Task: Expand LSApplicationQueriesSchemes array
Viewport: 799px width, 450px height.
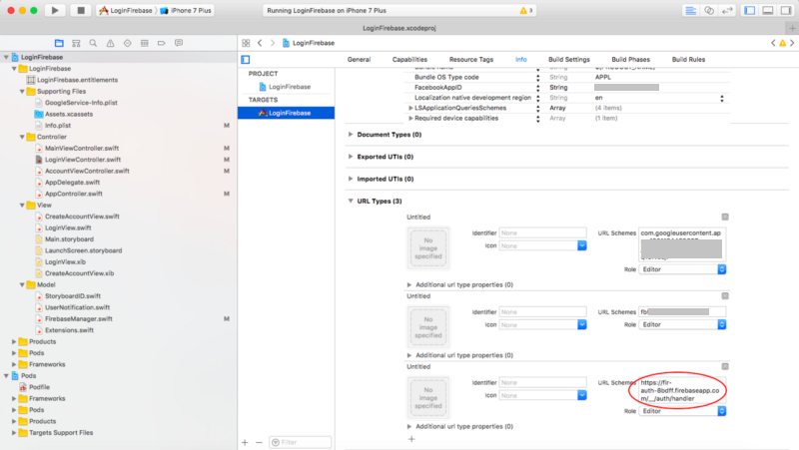Action: 410,108
